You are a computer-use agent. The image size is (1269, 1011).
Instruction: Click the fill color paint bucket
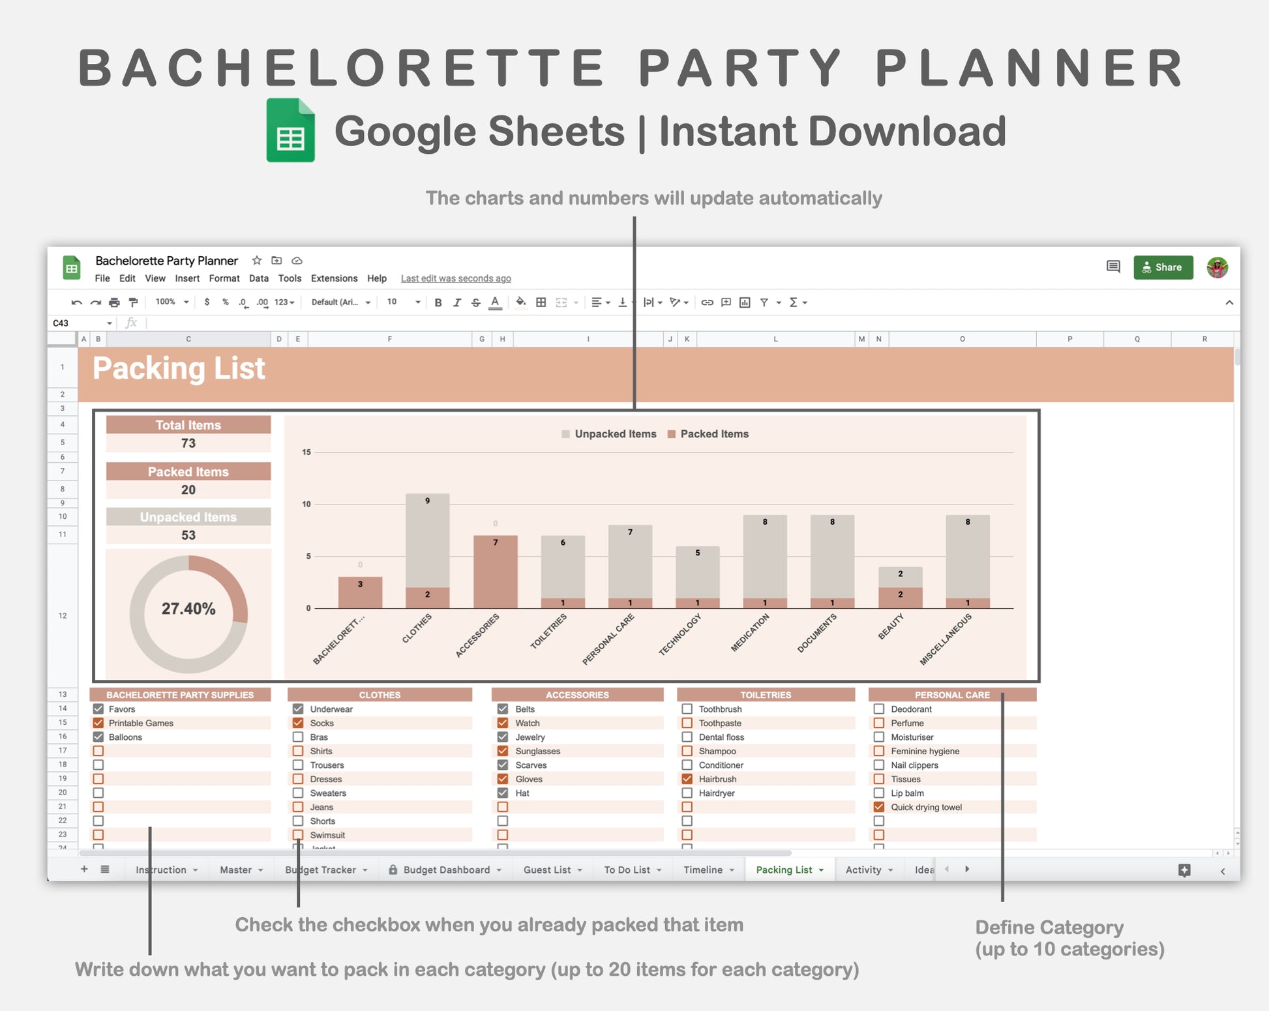tap(520, 302)
